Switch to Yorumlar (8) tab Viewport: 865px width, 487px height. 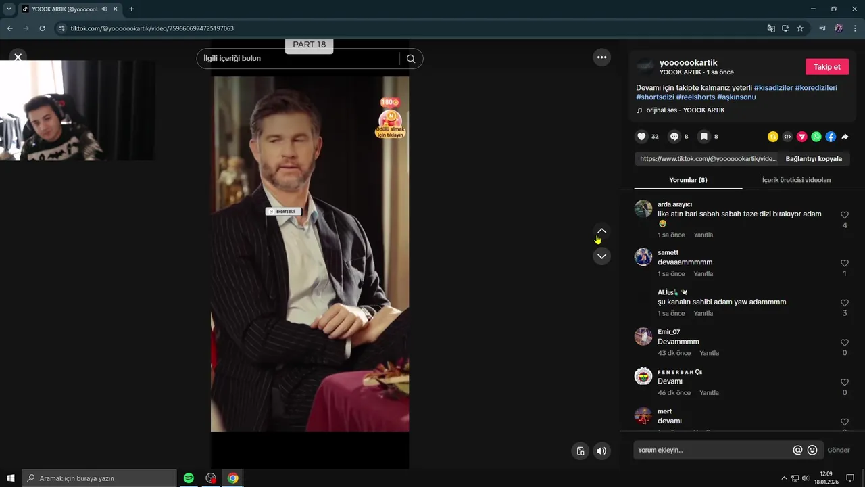pyautogui.click(x=688, y=180)
